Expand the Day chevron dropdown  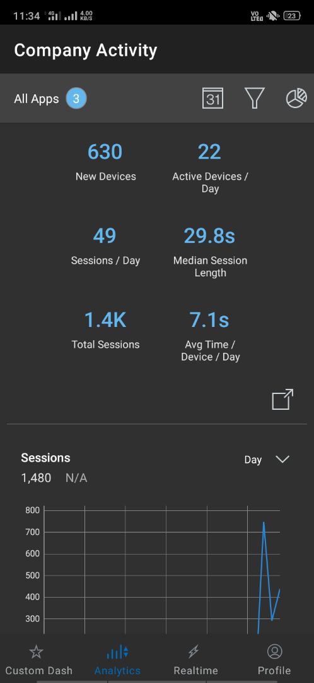coord(282,459)
